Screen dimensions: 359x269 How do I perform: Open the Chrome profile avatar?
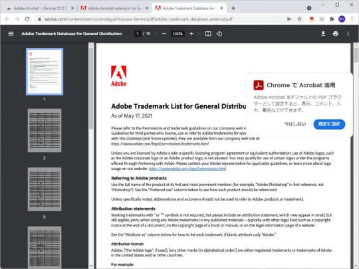tap(342, 19)
